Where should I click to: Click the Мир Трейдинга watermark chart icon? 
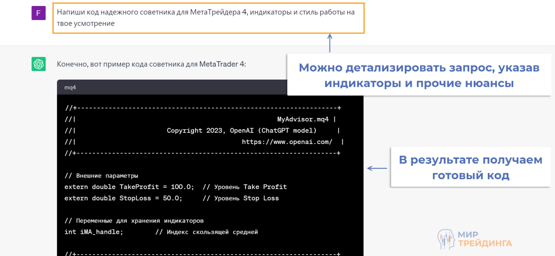446,238
